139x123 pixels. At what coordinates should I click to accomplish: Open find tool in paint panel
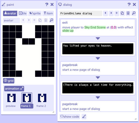(51, 20)
